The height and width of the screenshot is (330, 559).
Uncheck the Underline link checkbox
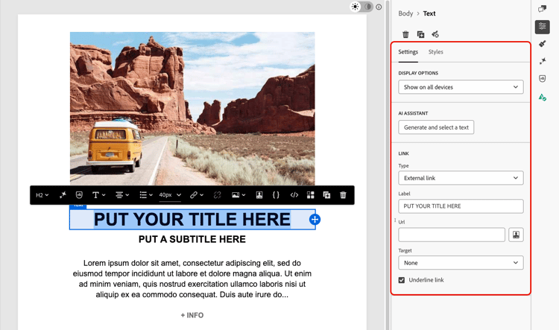(402, 280)
